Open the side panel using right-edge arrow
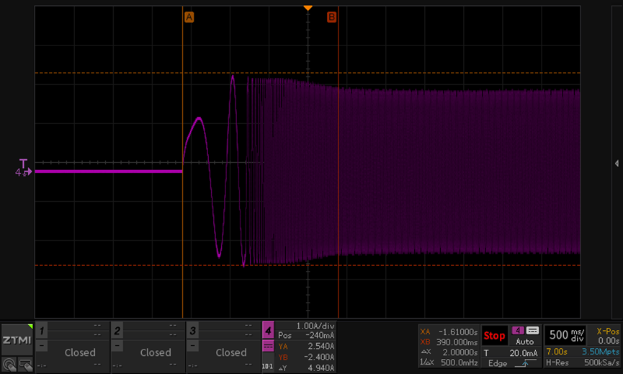The image size is (623, 374). 617,164
